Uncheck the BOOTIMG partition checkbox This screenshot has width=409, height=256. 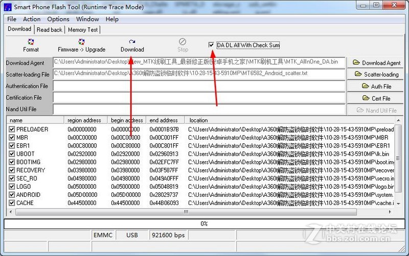coord(12,162)
